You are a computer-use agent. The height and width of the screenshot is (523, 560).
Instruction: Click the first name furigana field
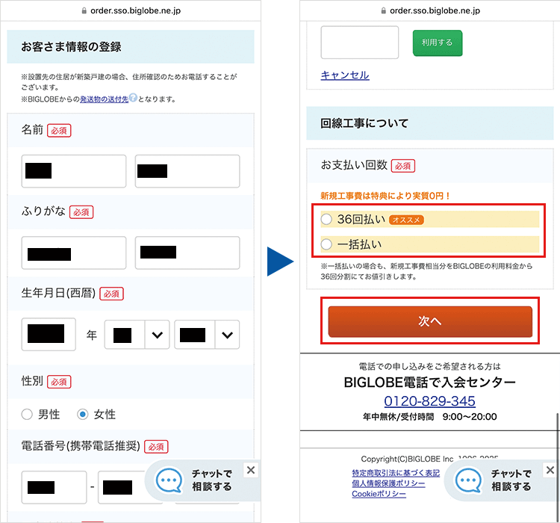(x=187, y=253)
